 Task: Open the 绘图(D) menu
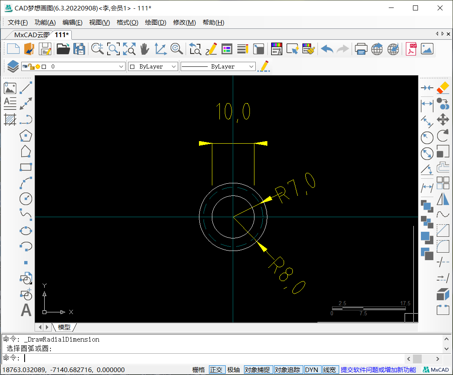(156, 22)
